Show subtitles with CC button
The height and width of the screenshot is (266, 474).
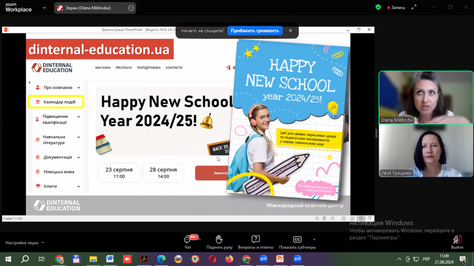(x=297, y=242)
